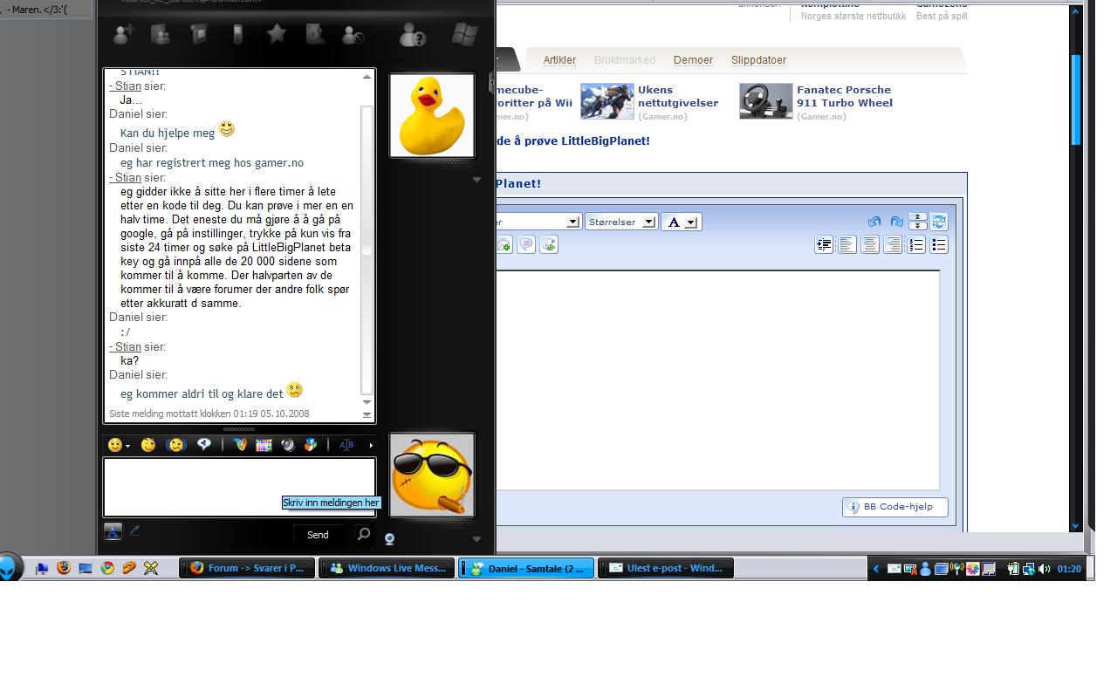1117x698 pixels.
Task: Expand more chat toolbar options arrow
Action: point(371,445)
